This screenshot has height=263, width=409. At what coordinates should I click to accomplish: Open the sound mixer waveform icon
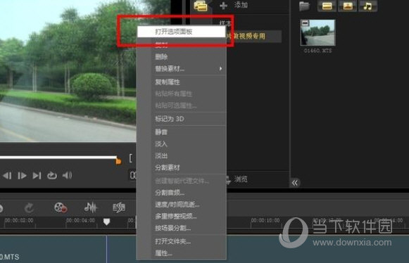click(91, 207)
